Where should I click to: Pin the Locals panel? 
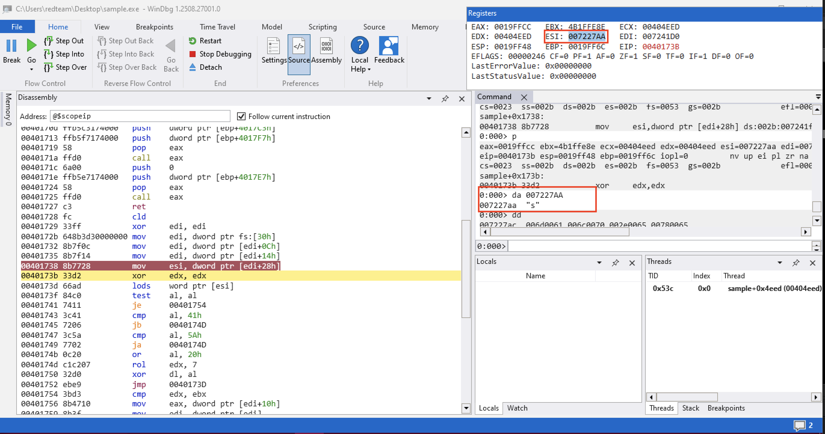pyautogui.click(x=615, y=263)
